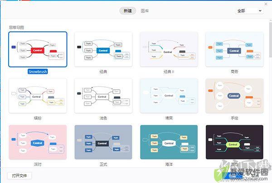Select the 经典 II template thumbnail
272x183 pixels.
[169, 49]
